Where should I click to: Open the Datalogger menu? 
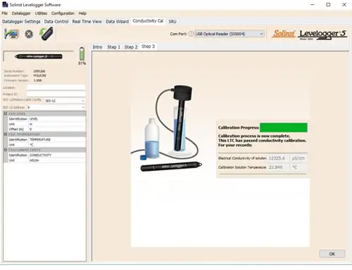coord(21,13)
